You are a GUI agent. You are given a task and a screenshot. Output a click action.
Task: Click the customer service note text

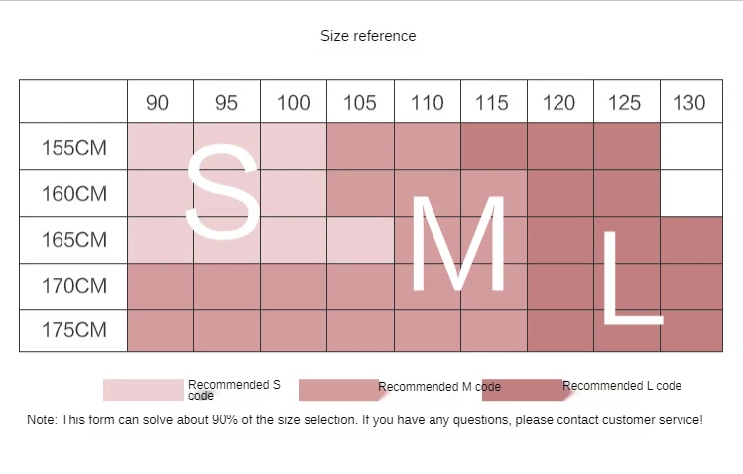(365, 420)
